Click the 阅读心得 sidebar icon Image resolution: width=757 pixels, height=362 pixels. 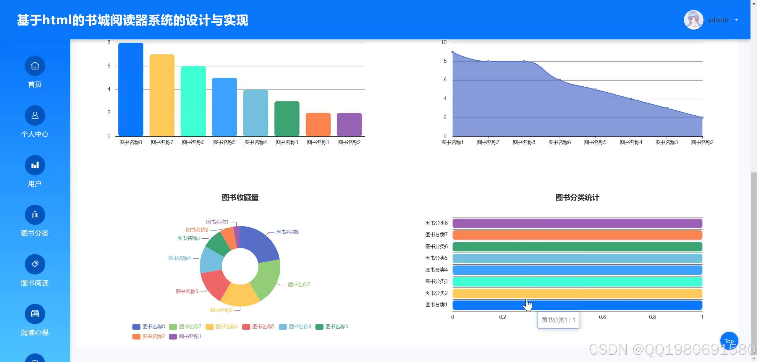[35, 313]
